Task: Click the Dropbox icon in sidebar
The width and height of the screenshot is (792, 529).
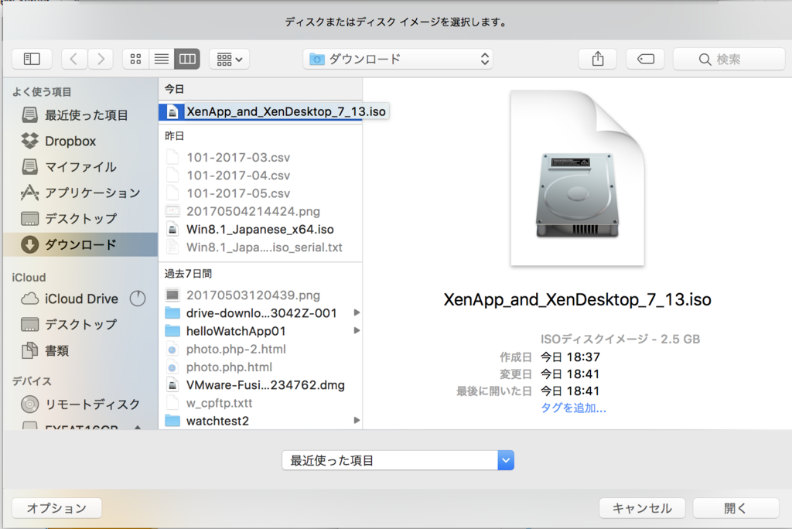Action: pos(30,141)
